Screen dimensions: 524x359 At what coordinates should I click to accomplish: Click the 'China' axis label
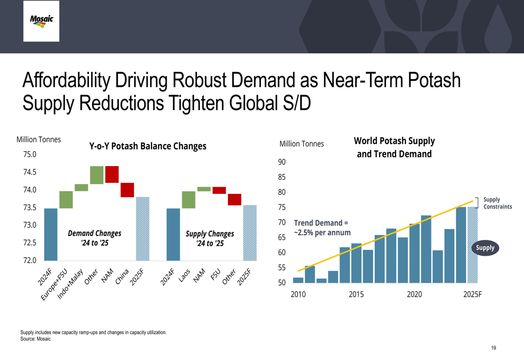point(122,276)
